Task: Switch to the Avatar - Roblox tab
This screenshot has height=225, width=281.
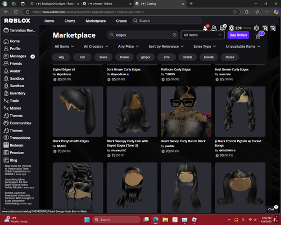Action: pos(107,4)
